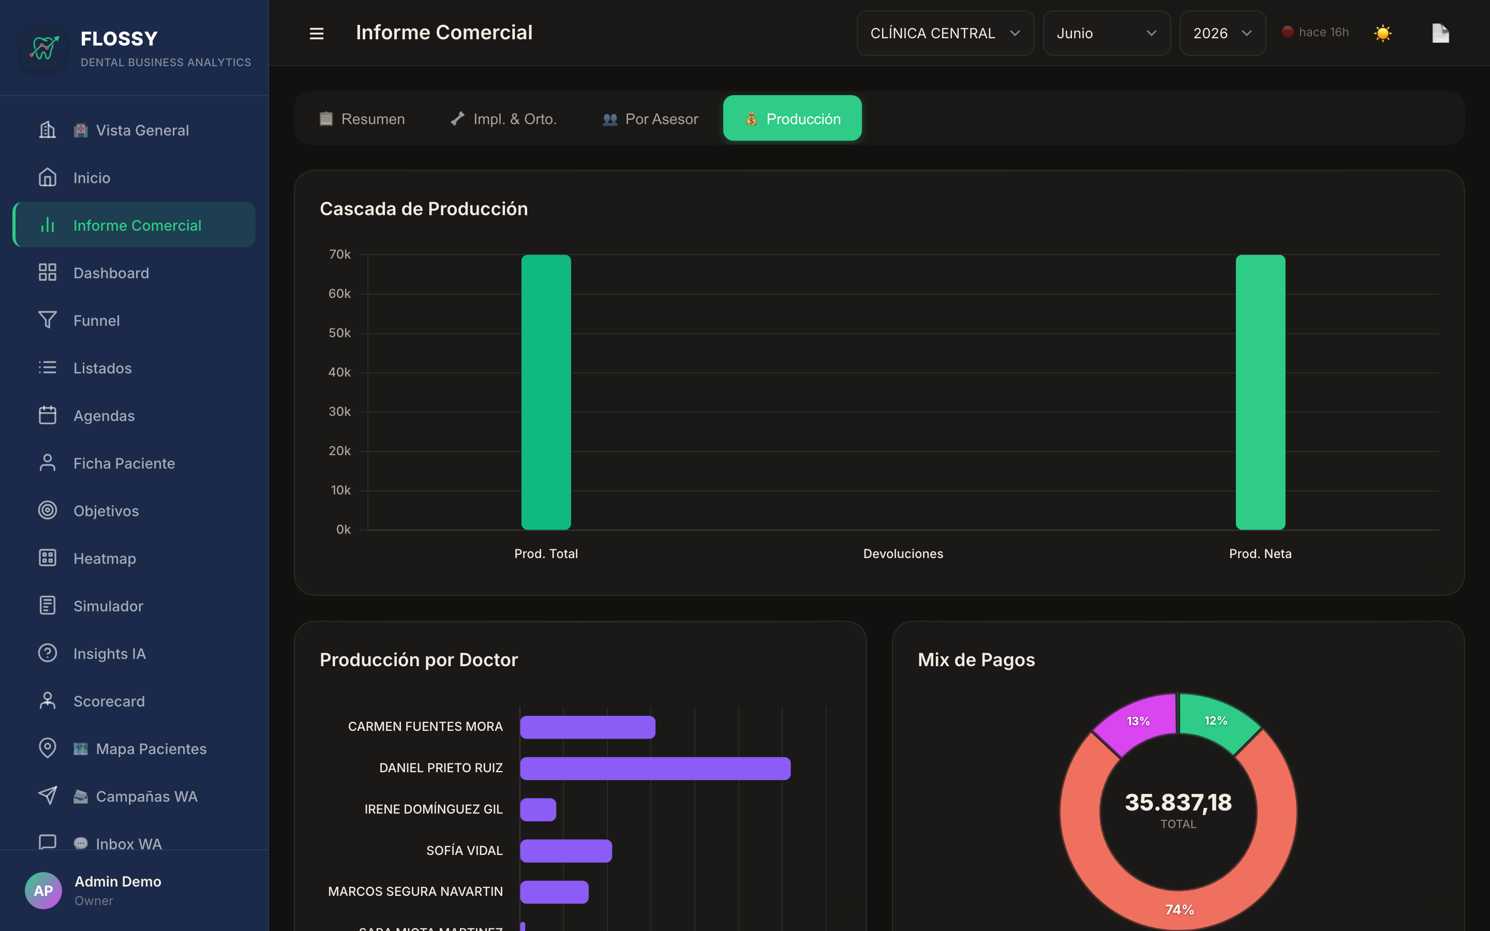Click the Prod. Total bar
The width and height of the screenshot is (1490, 931).
click(546, 392)
